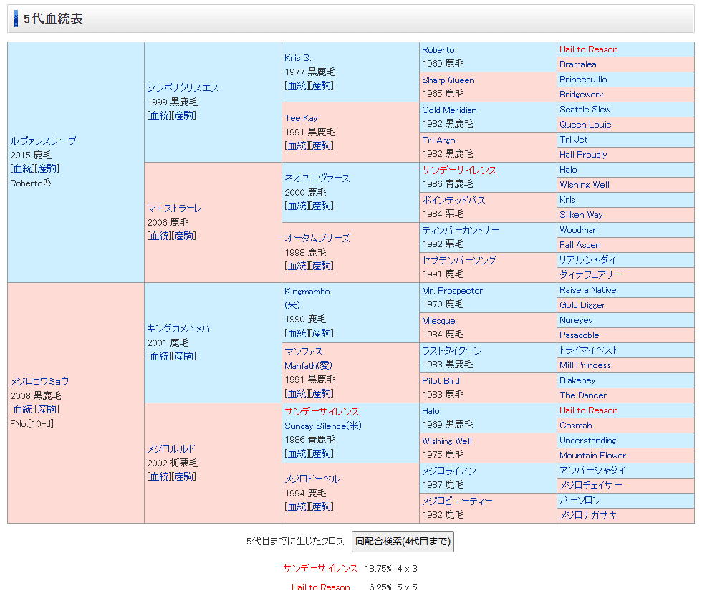
Task: Open Miesque link
Action: 438,321
